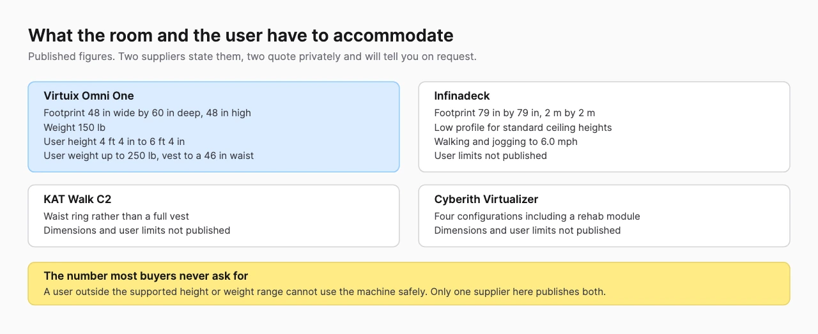
Task: Click the 'KAT Walk C2' title text
Action: click(x=78, y=199)
